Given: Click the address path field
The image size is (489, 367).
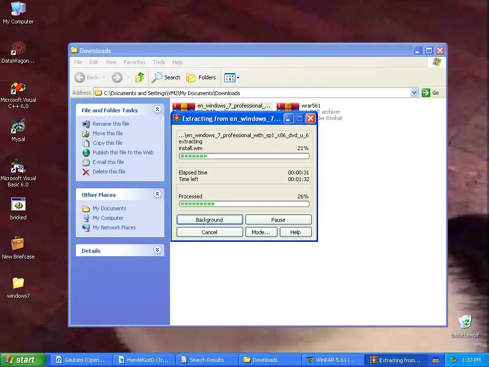Looking at the screenshot, I should [x=252, y=93].
